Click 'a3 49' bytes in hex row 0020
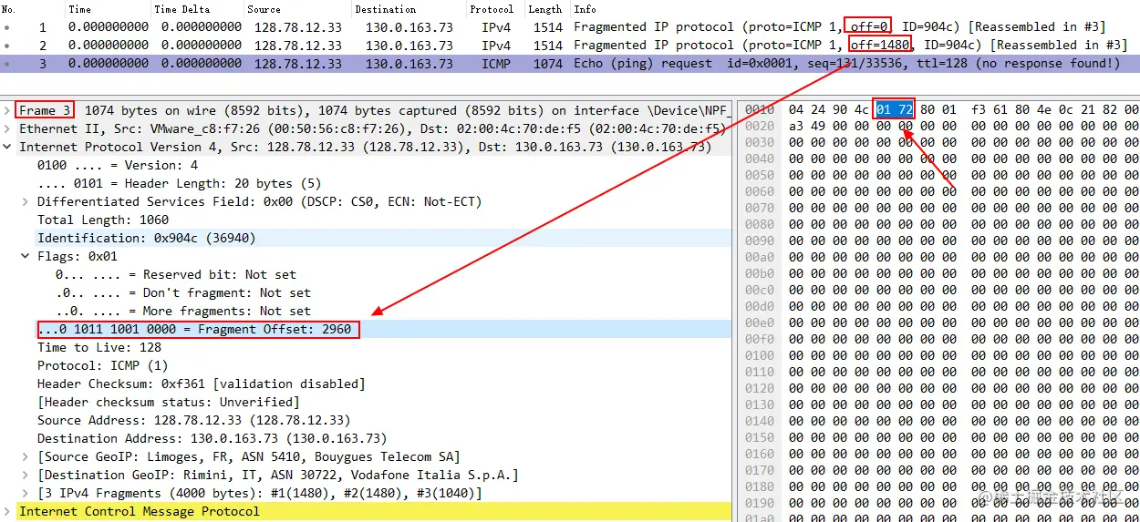 coord(806,126)
